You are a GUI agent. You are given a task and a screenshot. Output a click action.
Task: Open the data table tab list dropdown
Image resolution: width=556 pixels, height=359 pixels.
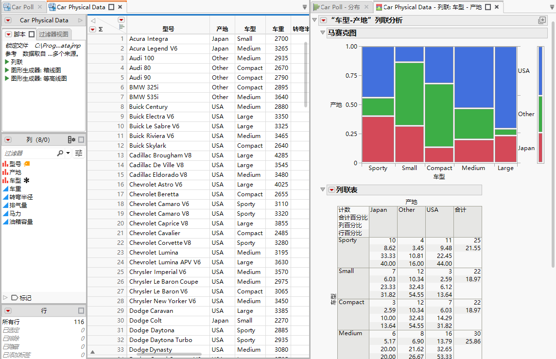tap(305, 7)
